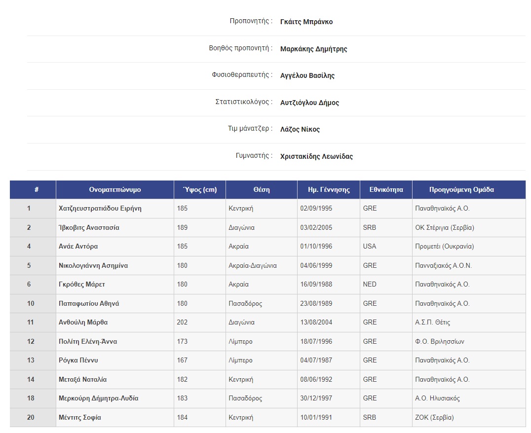This screenshot has height=433, width=531.
Task: Click the column header Ονοματεπώνυμο
Action: click(x=114, y=189)
